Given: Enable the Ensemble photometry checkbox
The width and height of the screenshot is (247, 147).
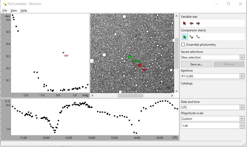Looking at the screenshot, I should (x=183, y=45).
